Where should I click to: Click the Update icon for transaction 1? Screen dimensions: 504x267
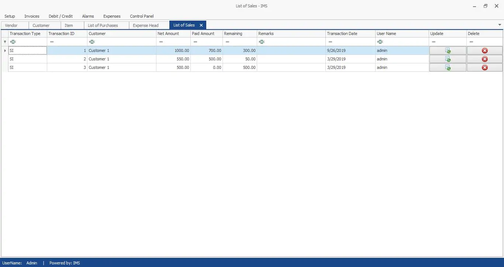click(448, 50)
